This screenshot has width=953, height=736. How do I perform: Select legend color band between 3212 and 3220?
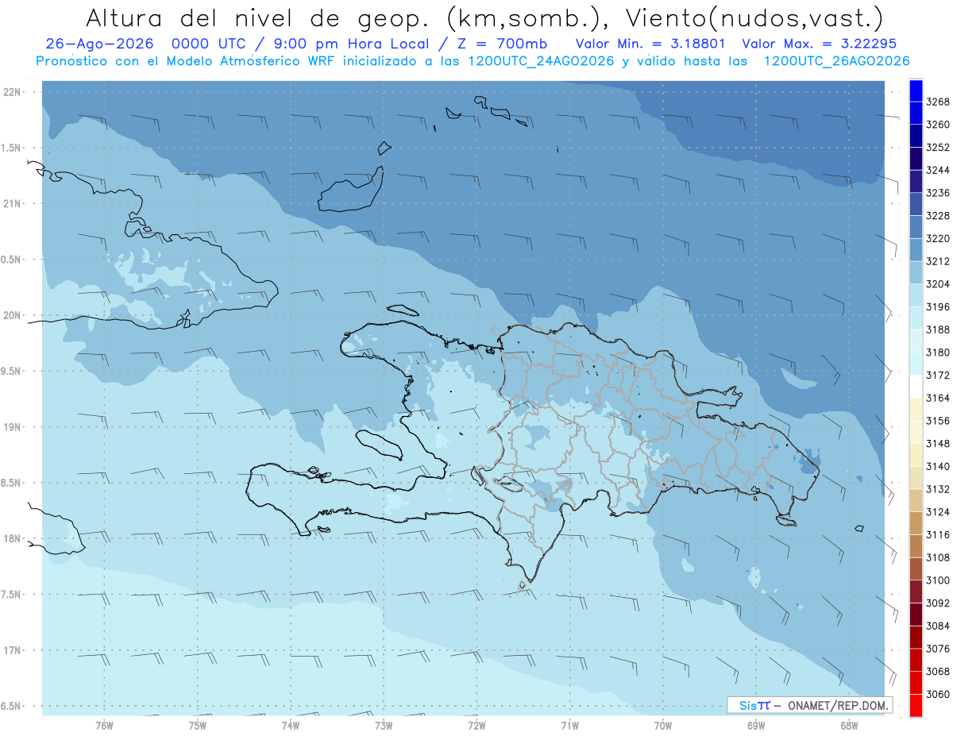[915, 249]
